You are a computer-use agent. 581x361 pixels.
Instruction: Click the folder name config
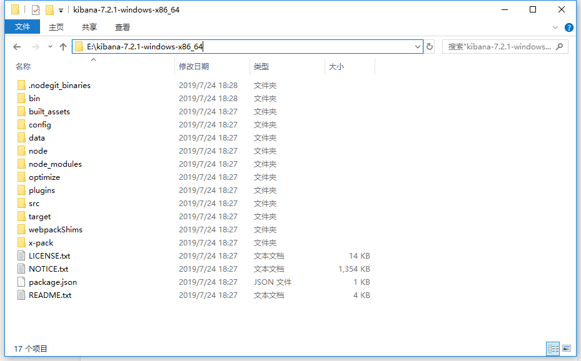click(39, 125)
